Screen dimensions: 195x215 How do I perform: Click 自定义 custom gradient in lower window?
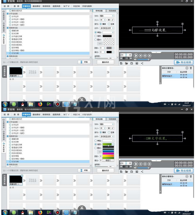click(x=108, y=160)
